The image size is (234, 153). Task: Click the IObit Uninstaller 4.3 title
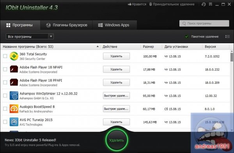32,8
